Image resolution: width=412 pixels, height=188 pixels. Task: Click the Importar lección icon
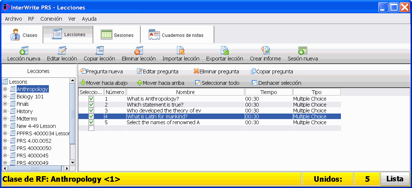point(181,50)
